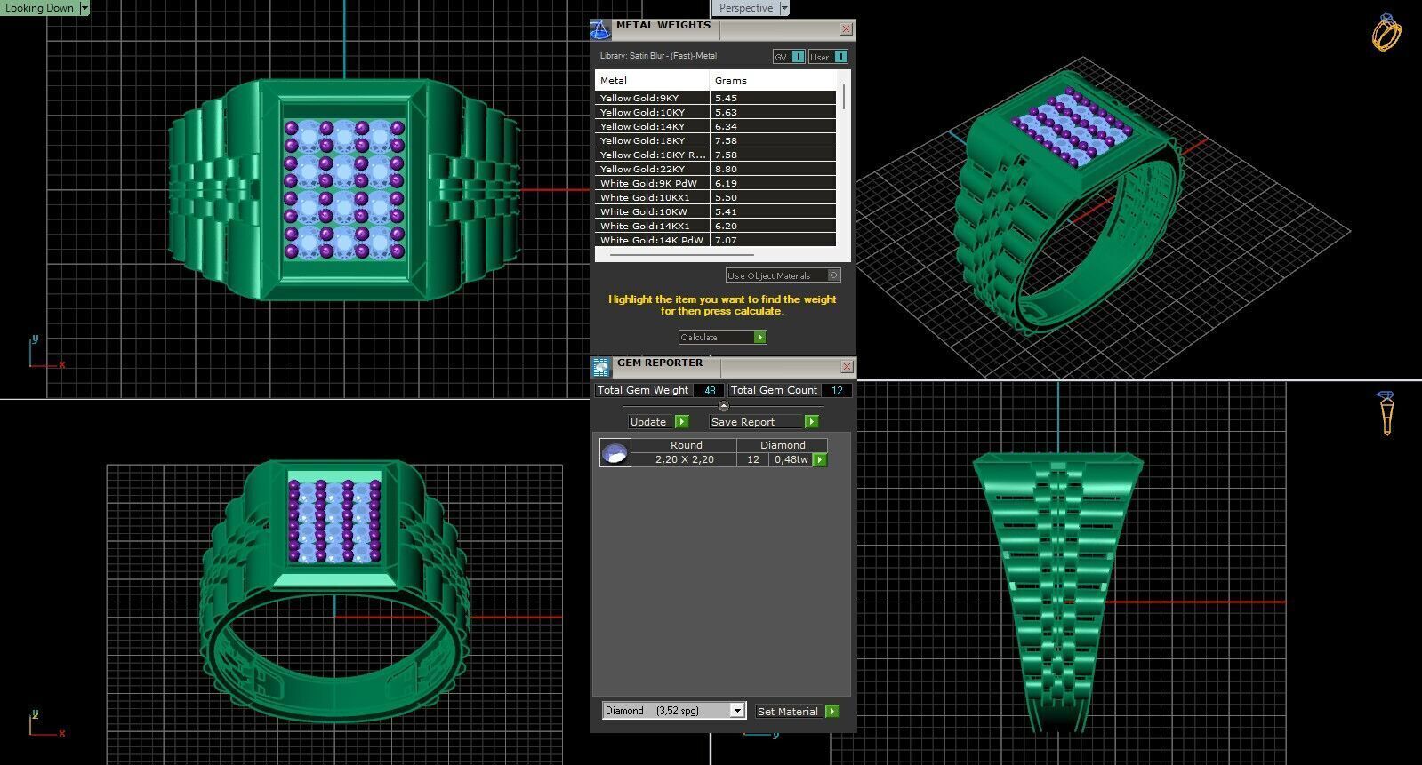Click the Diamond gem type cell
Image resolution: width=1422 pixels, height=765 pixels.
click(783, 445)
